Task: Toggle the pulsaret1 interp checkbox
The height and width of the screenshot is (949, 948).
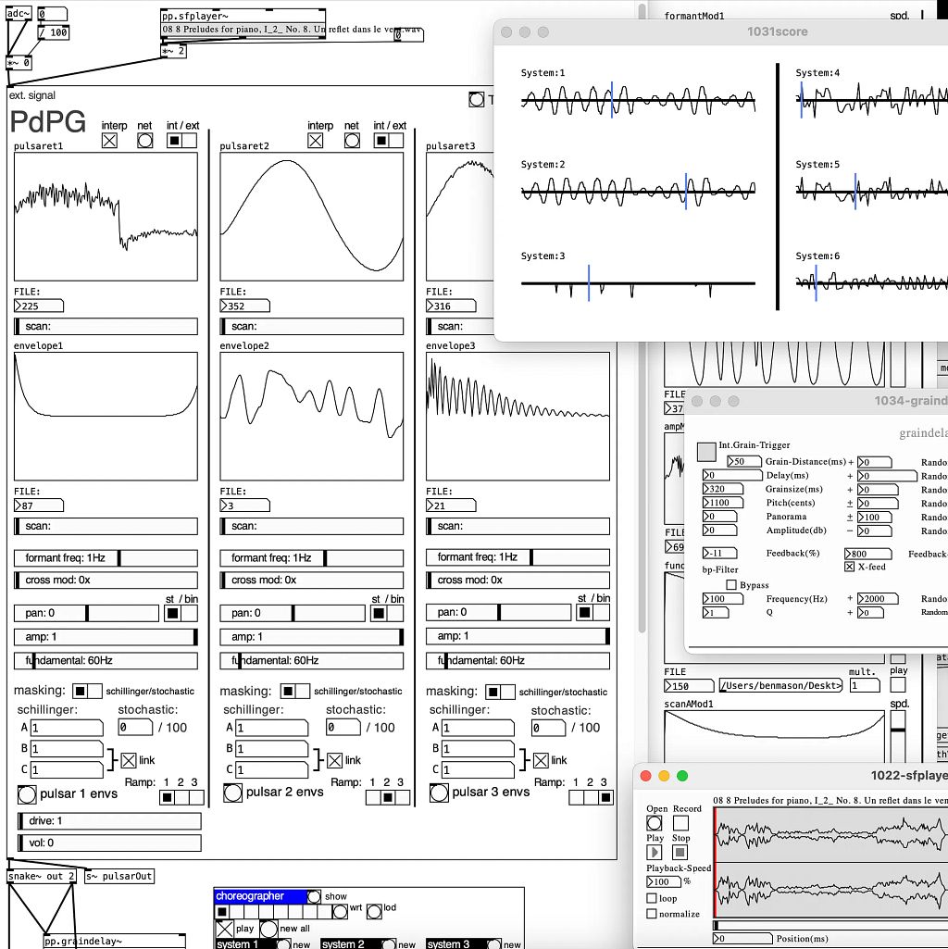Action: pyautogui.click(x=109, y=141)
